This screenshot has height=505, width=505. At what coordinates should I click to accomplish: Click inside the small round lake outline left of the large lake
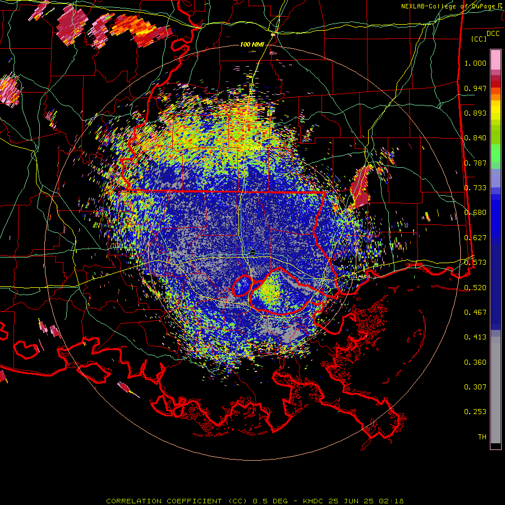point(241,286)
